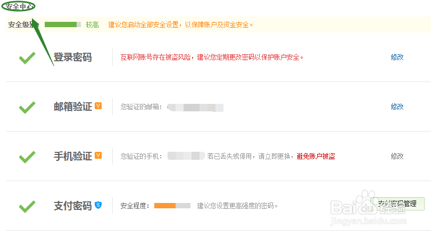This screenshot has height=236, width=431.
Task: Click 修改 link in 邮箱验证 row
Action: (397, 107)
